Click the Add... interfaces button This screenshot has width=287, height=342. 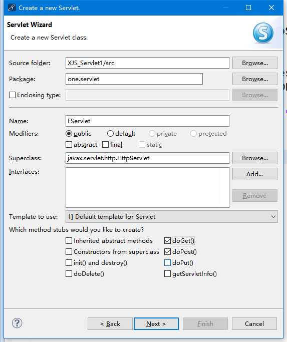click(255, 174)
